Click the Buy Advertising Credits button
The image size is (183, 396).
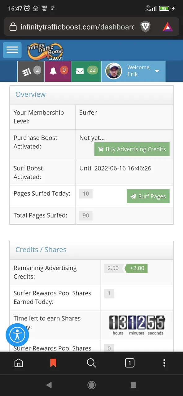[x=132, y=149]
